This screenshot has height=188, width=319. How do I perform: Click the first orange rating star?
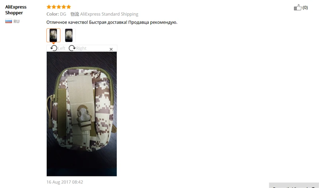click(49, 7)
